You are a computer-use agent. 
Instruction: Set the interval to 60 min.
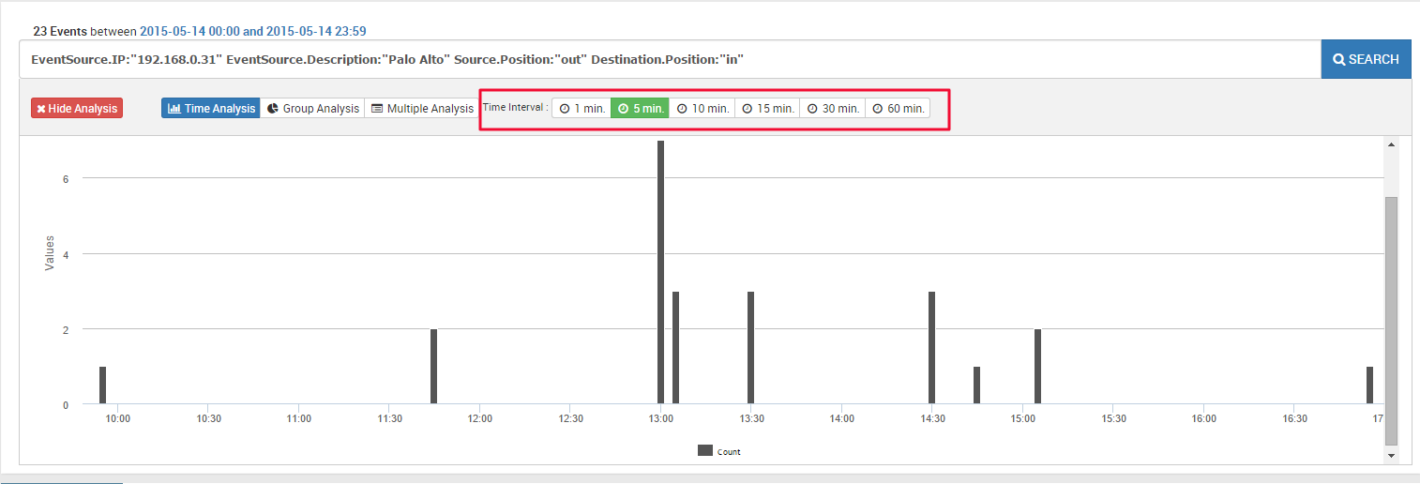pos(898,109)
